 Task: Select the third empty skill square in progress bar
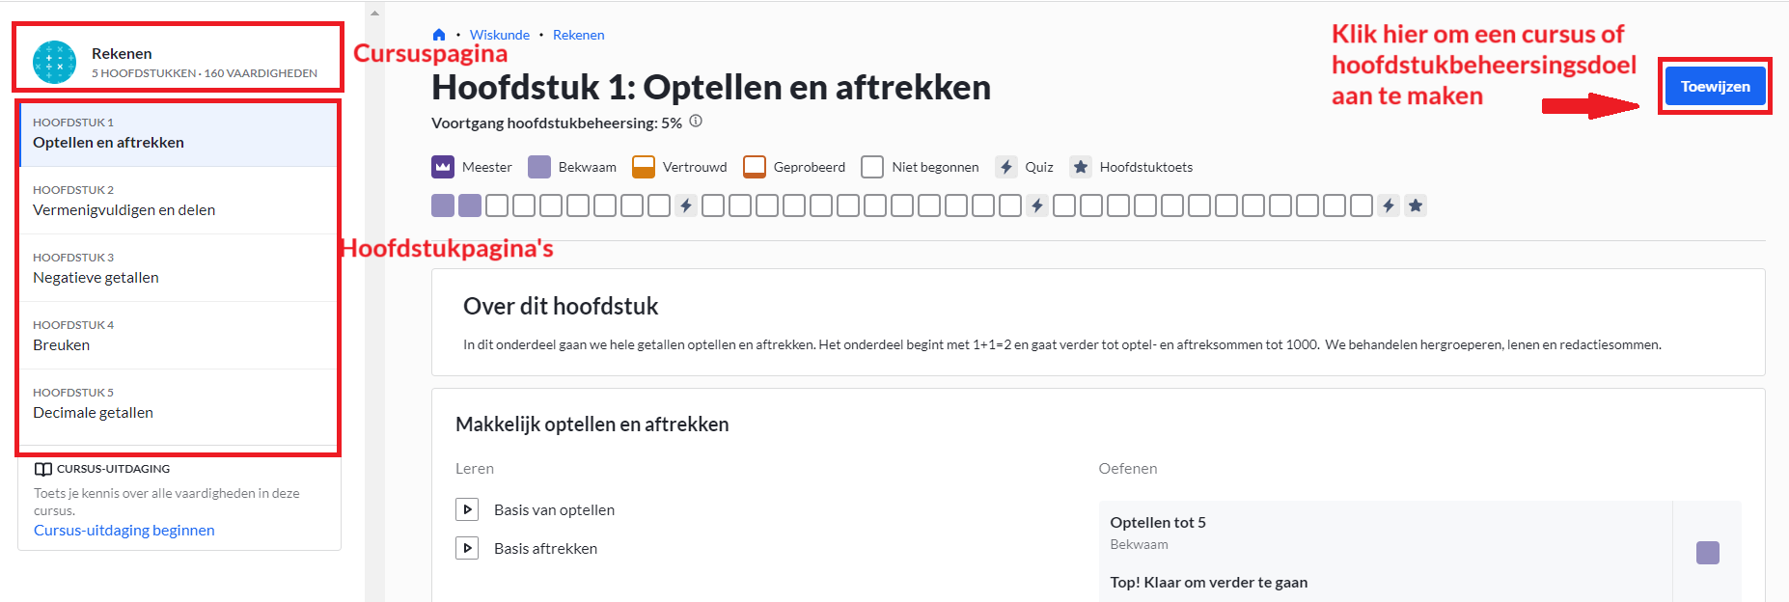point(551,205)
